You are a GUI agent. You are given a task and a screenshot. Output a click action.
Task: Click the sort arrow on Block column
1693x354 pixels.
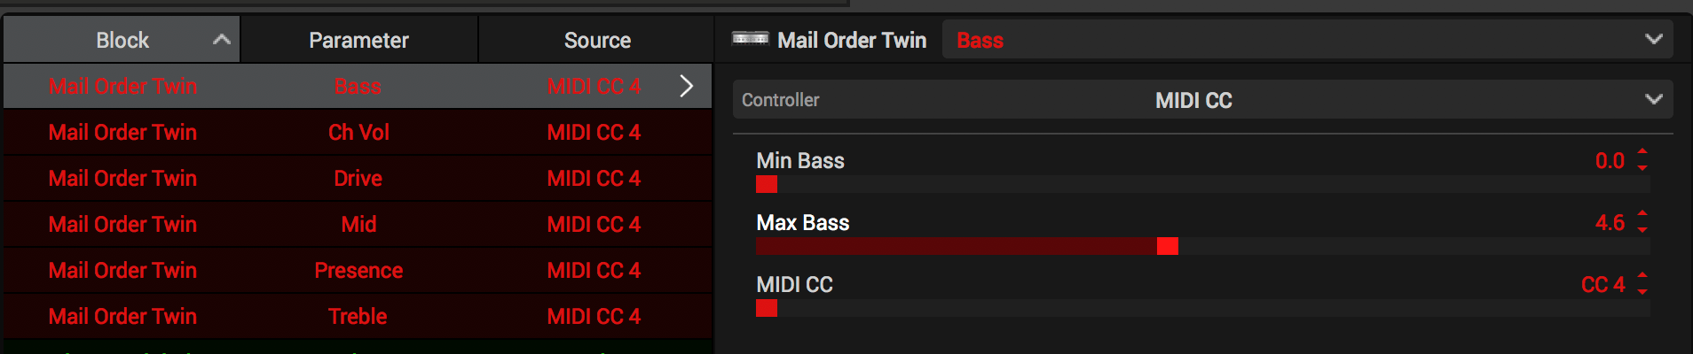[222, 40]
